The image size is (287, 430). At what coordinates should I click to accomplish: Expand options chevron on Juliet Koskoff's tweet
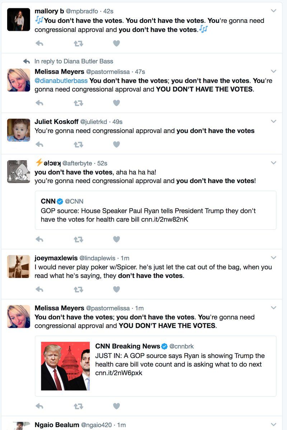point(274,121)
